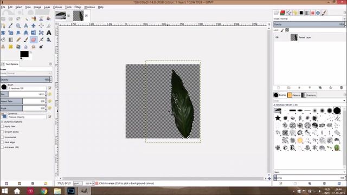Open the Layer menu
Screen dimensions: 347x195
[x=47, y=7]
